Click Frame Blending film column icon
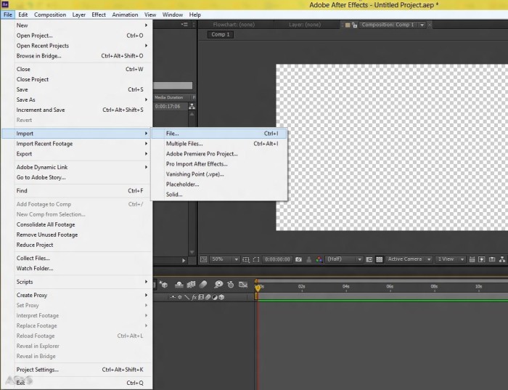 (201, 297)
